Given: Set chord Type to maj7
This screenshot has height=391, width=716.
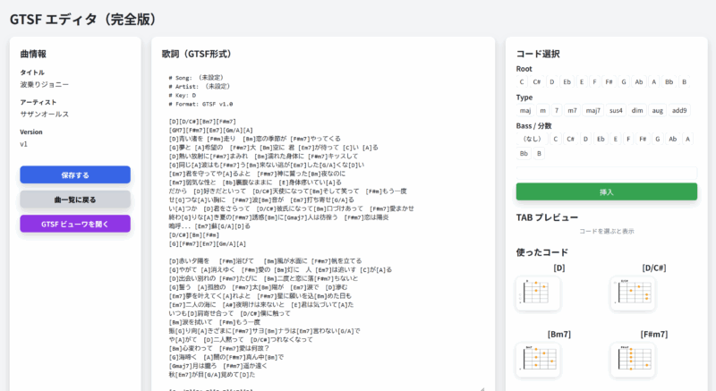Looking at the screenshot, I should (592, 111).
